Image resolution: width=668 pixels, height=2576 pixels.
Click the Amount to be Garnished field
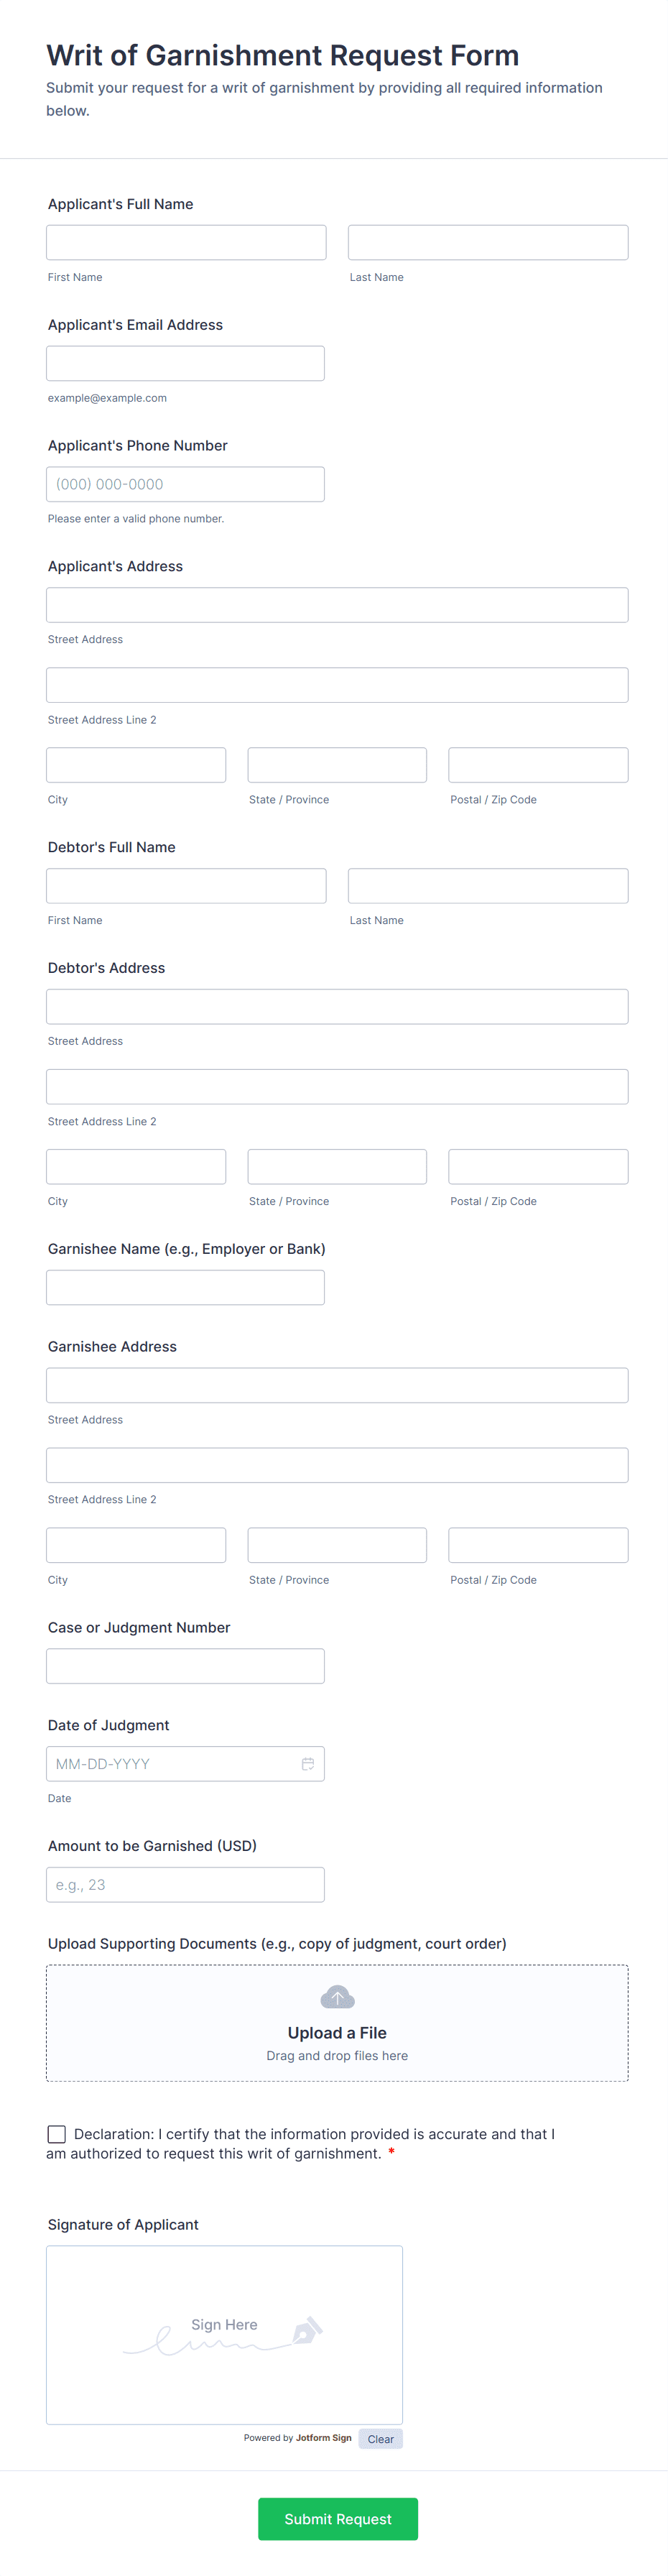(185, 1885)
